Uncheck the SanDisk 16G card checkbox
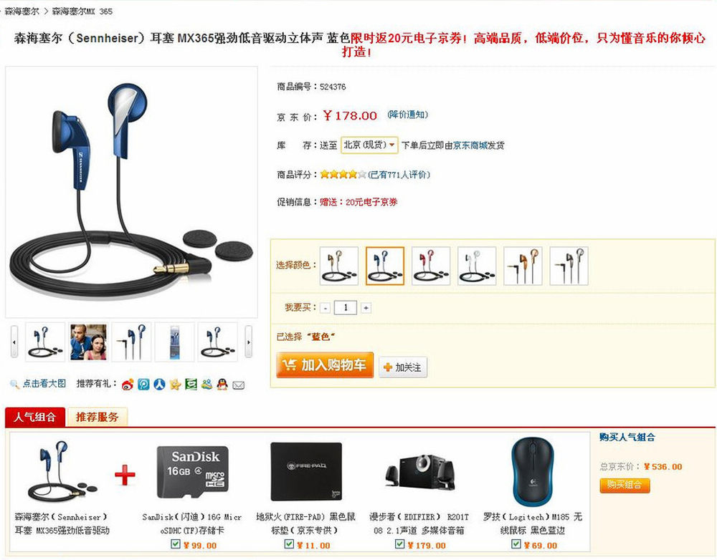Screen dimensions: 717x560 pos(176,544)
